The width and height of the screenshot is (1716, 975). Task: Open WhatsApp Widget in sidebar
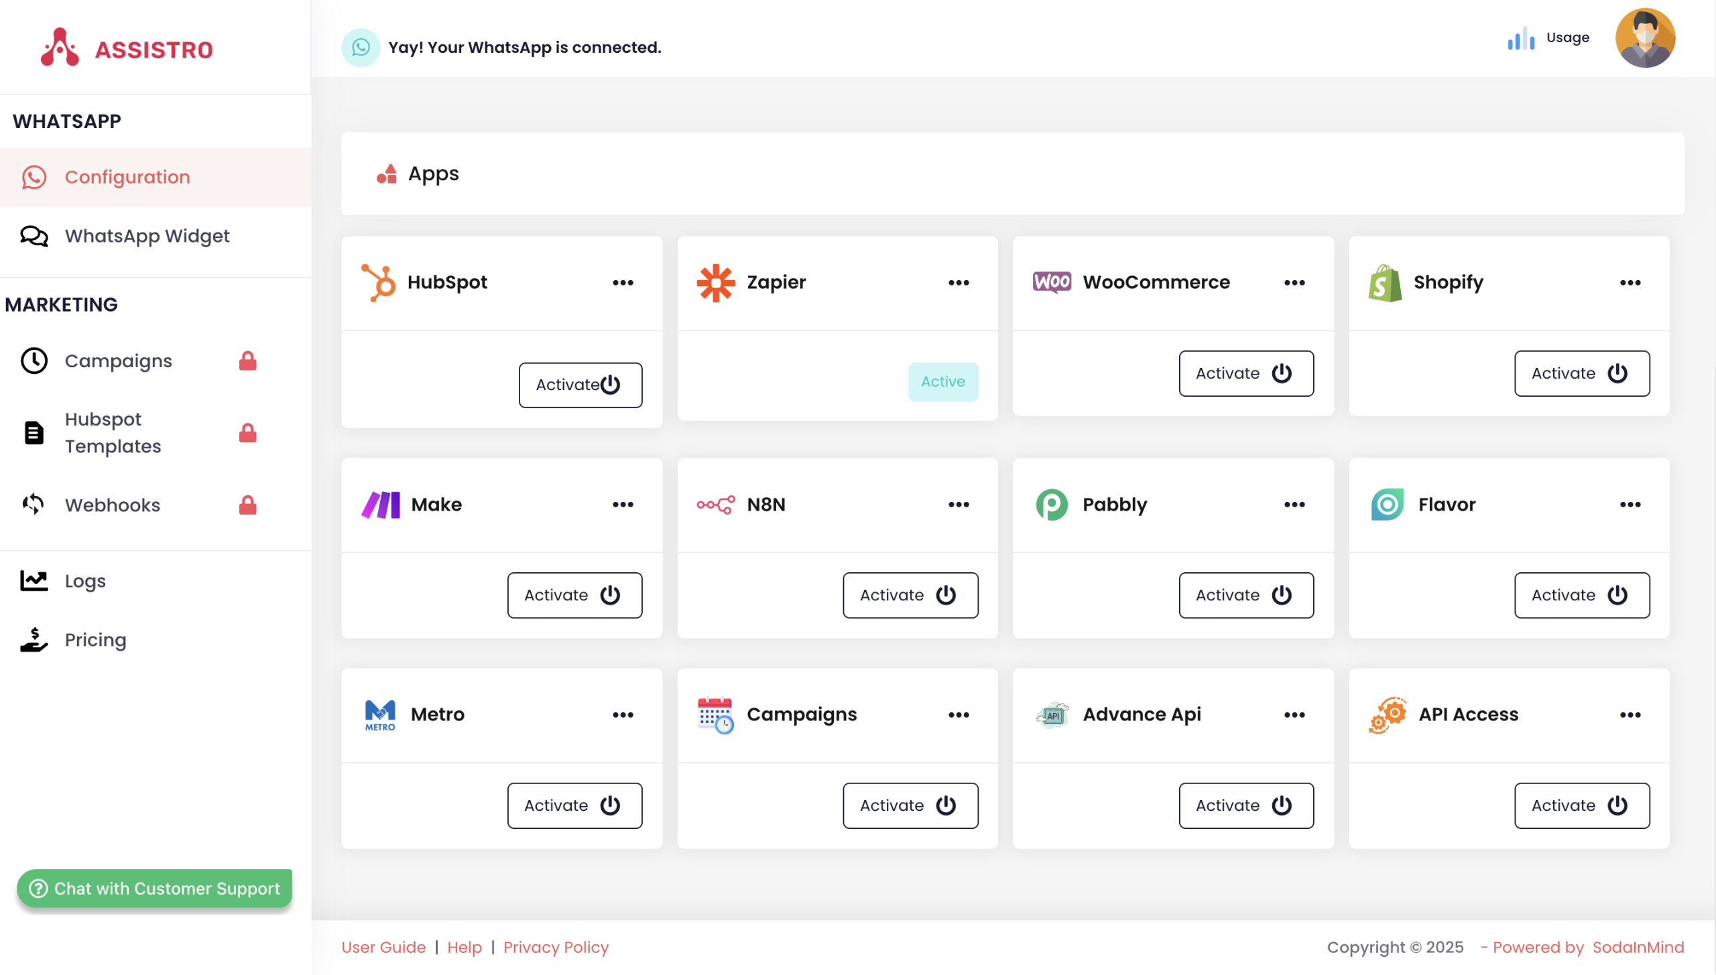[x=147, y=236]
